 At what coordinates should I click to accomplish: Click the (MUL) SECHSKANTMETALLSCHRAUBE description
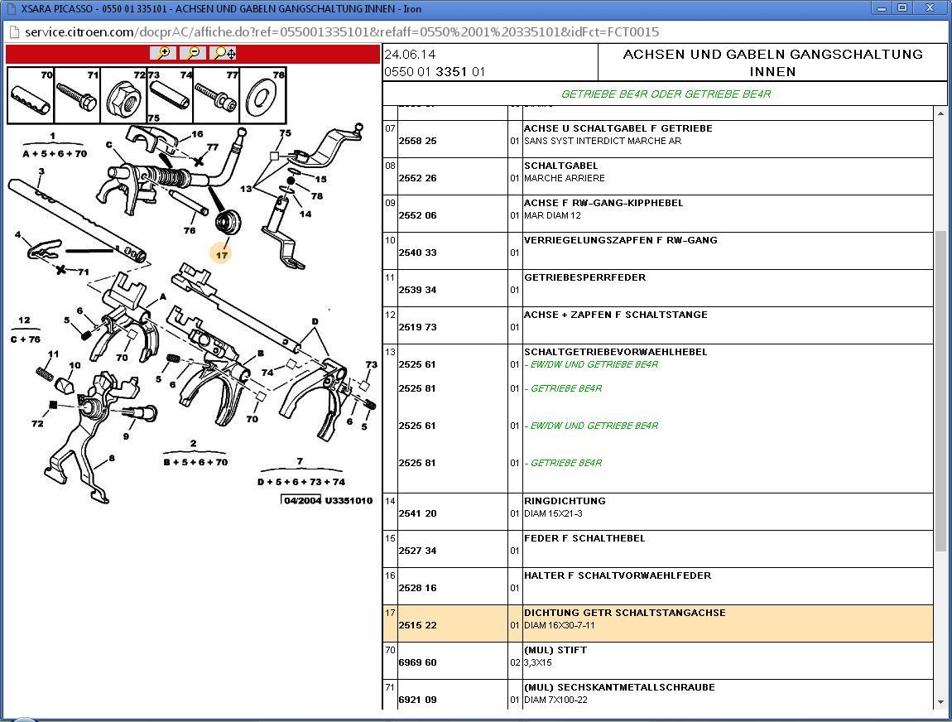pos(619,687)
